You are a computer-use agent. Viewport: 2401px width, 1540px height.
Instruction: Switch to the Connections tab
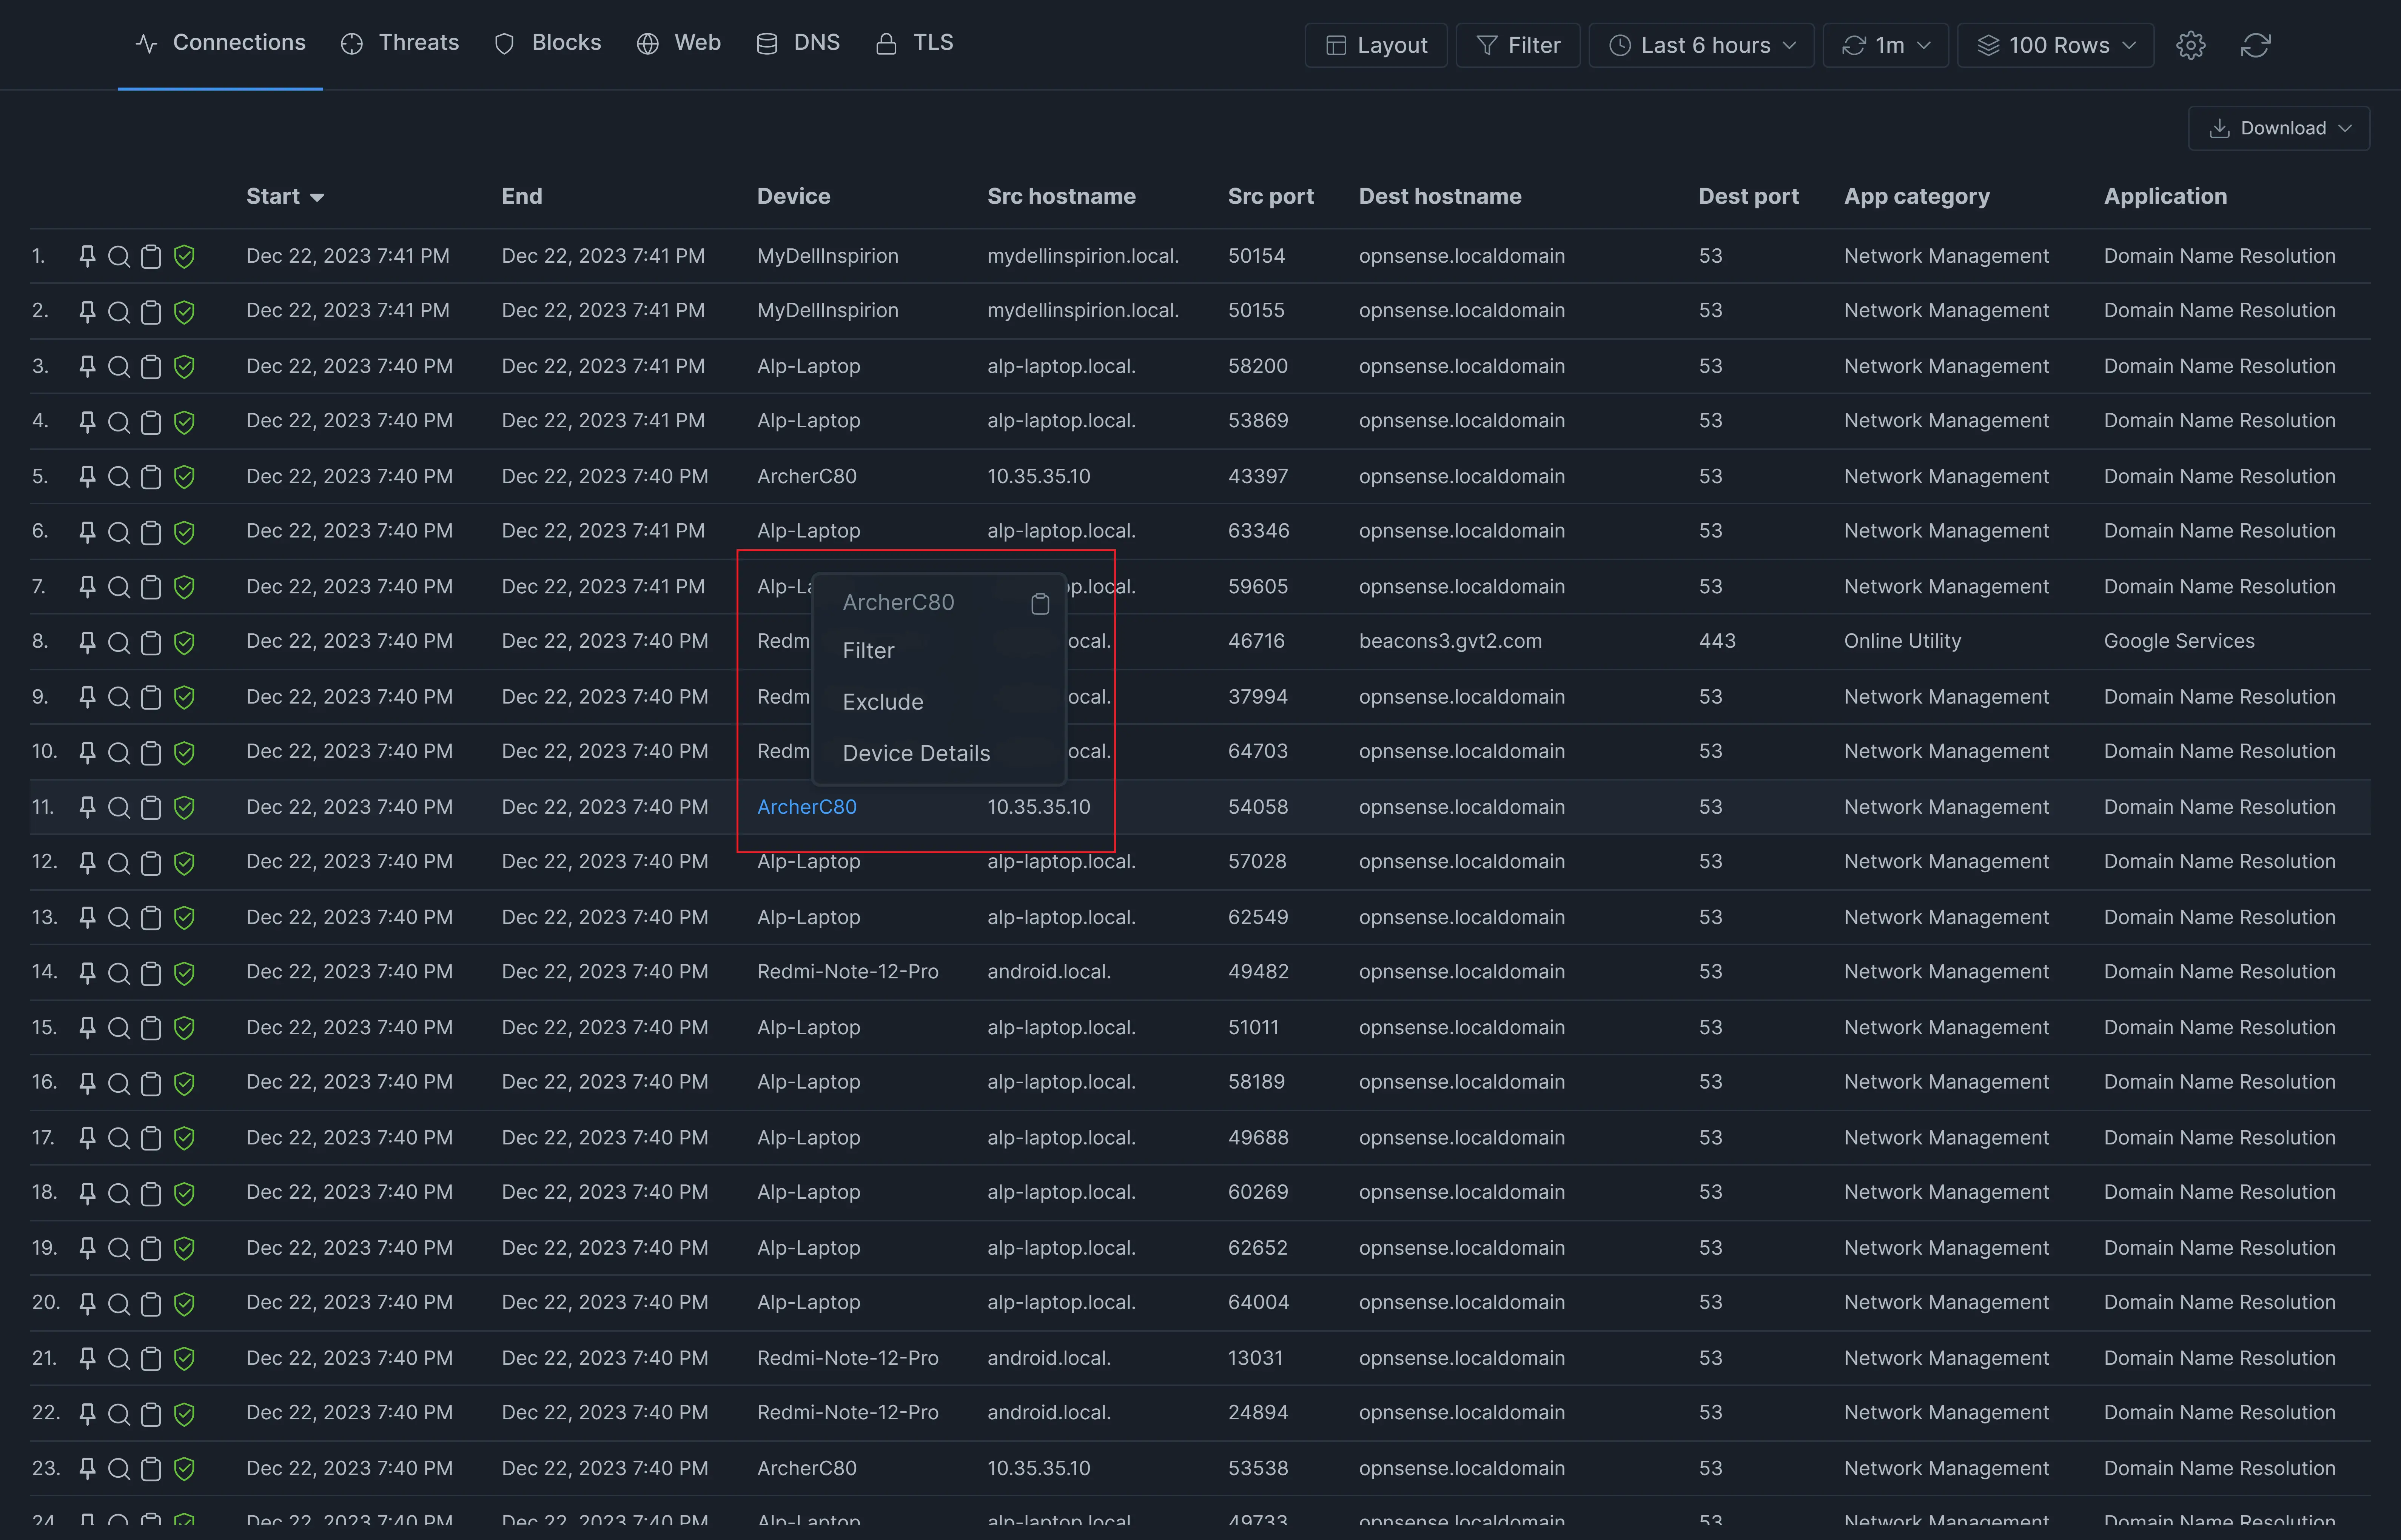coord(220,43)
